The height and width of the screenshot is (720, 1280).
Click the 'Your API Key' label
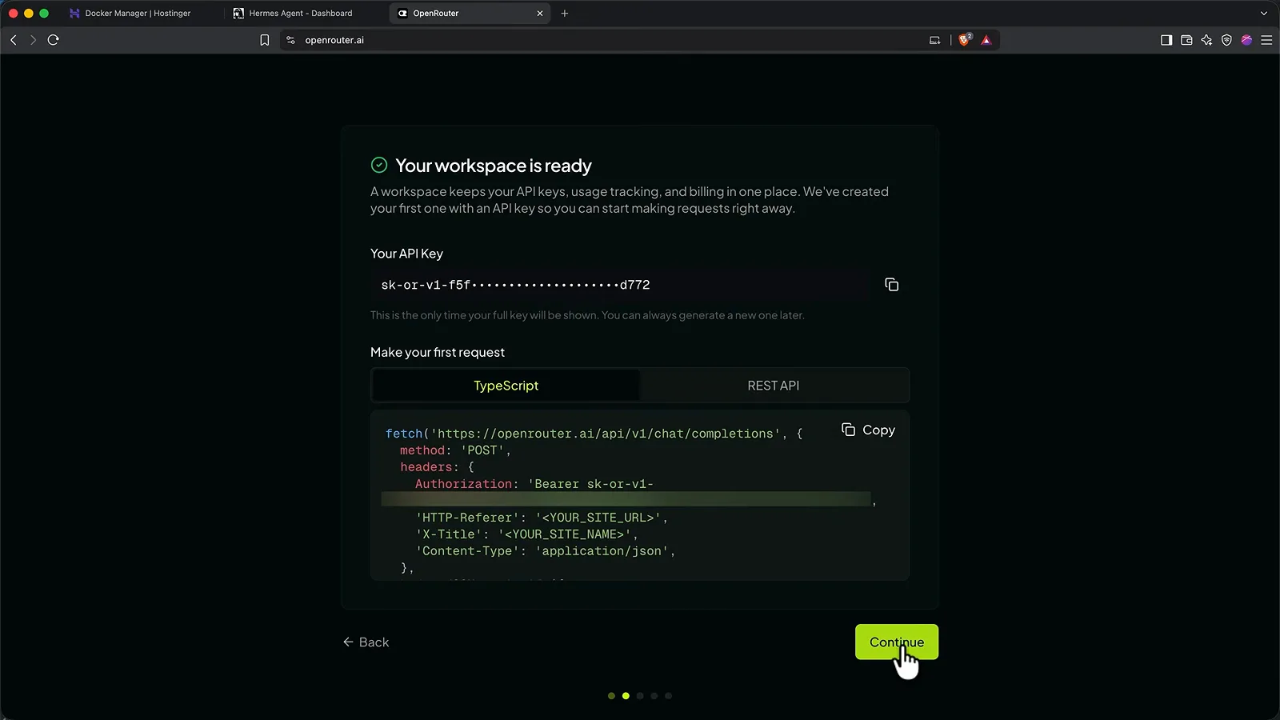pyautogui.click(x=406, y=254)
